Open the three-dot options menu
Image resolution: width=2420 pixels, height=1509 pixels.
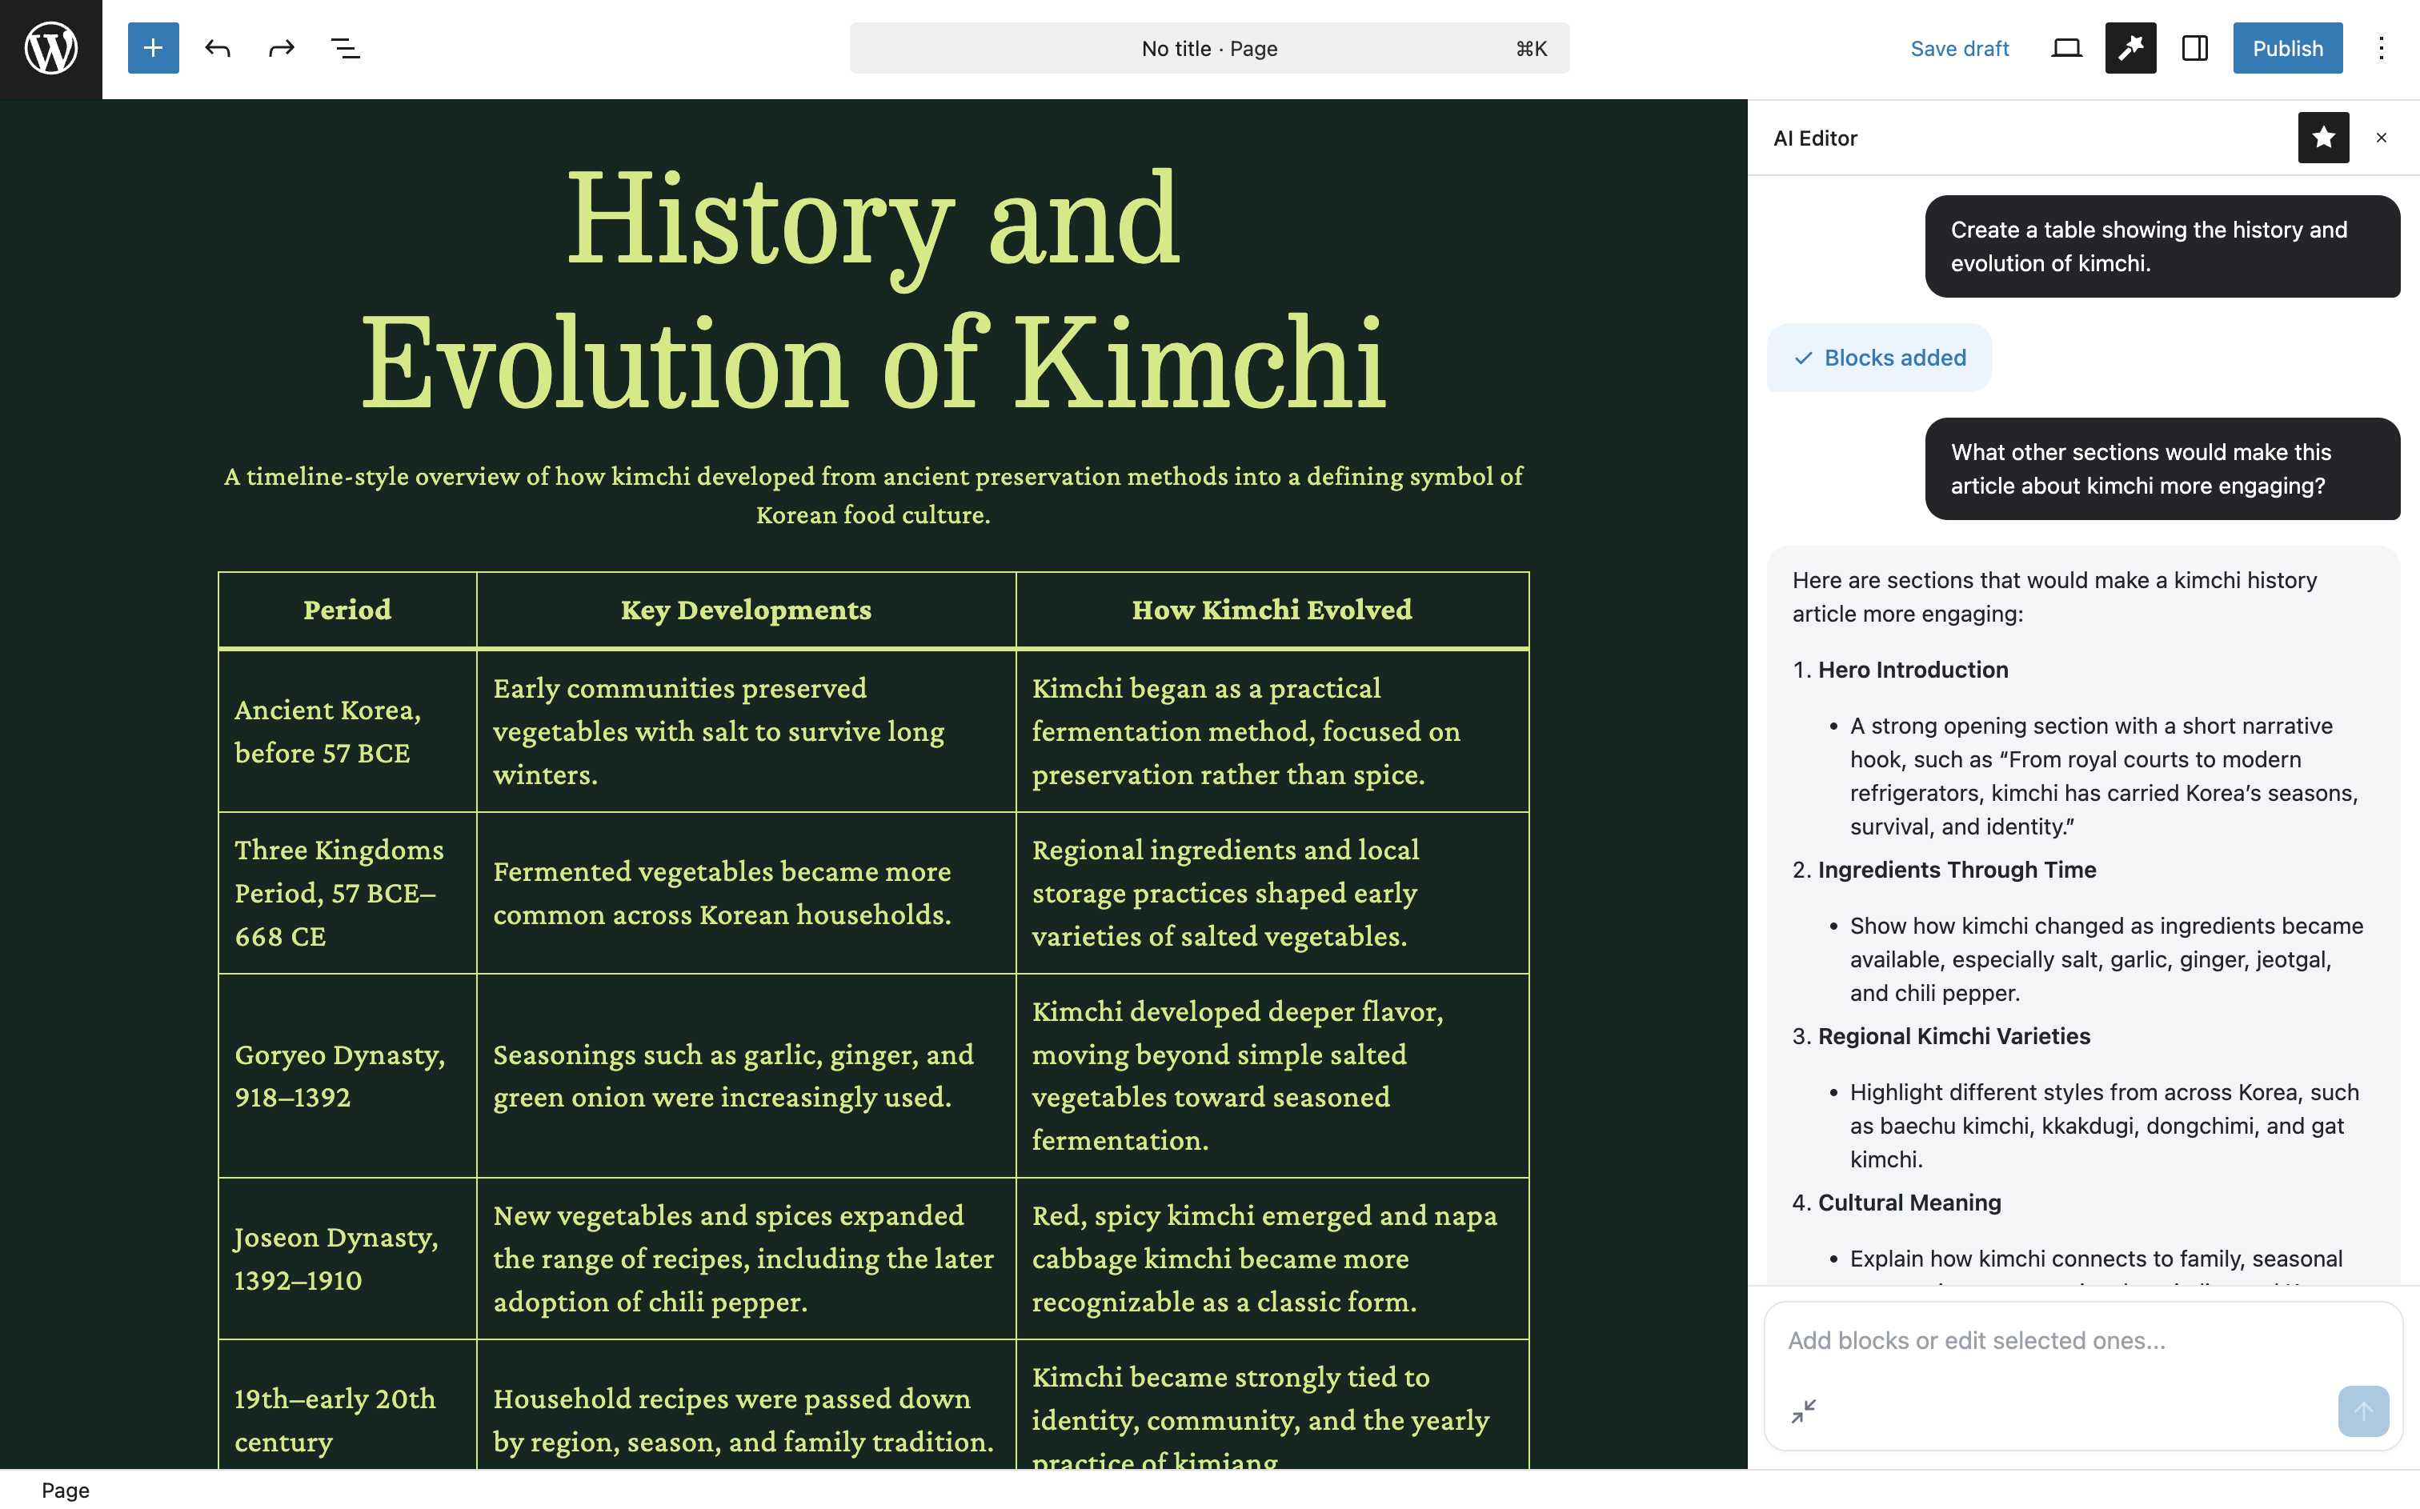click(2381, 48)
